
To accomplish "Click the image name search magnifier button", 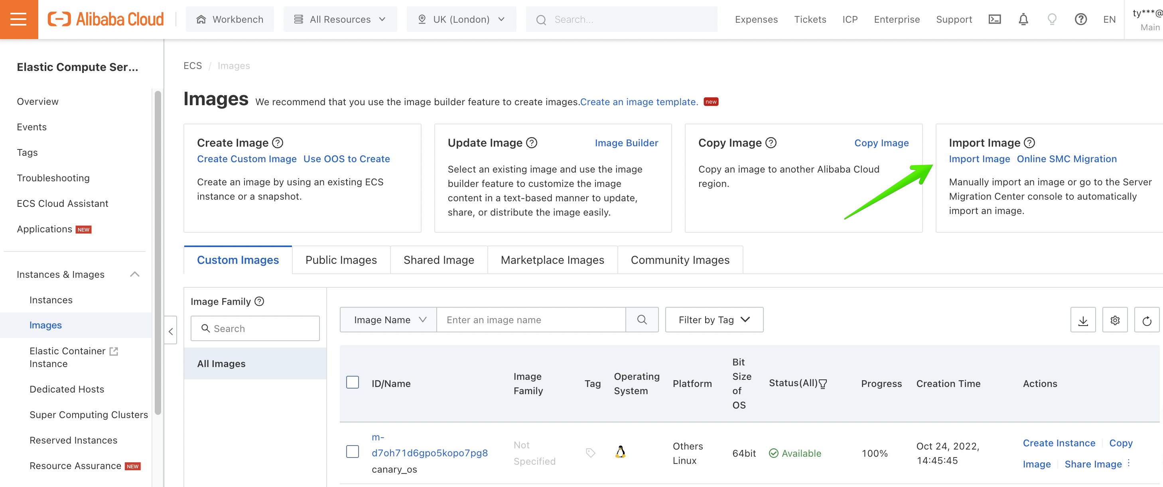I will 642,320.
